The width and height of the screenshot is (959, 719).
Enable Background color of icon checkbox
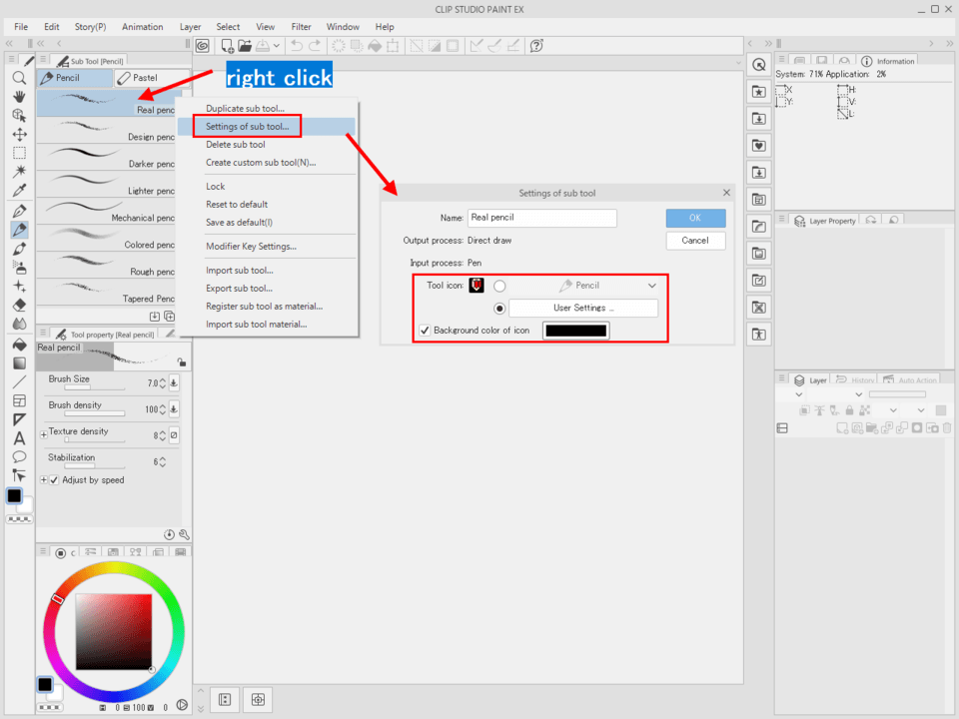point(426,331)
